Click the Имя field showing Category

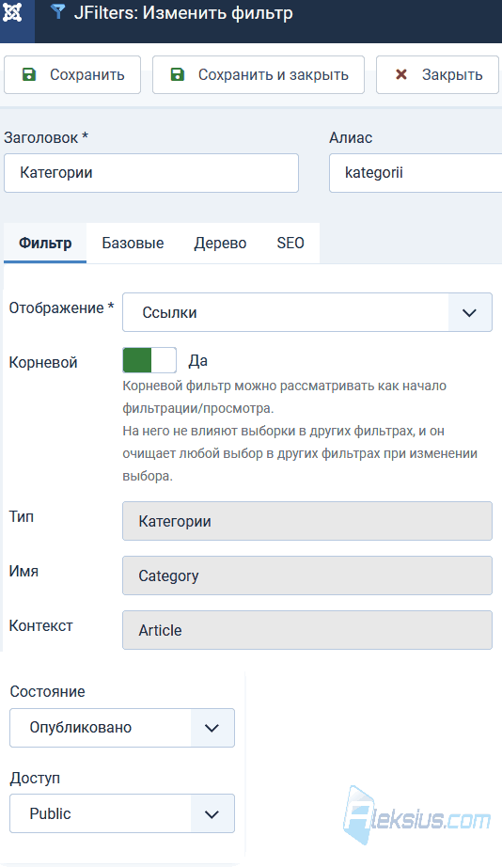[x=306, y=575]
